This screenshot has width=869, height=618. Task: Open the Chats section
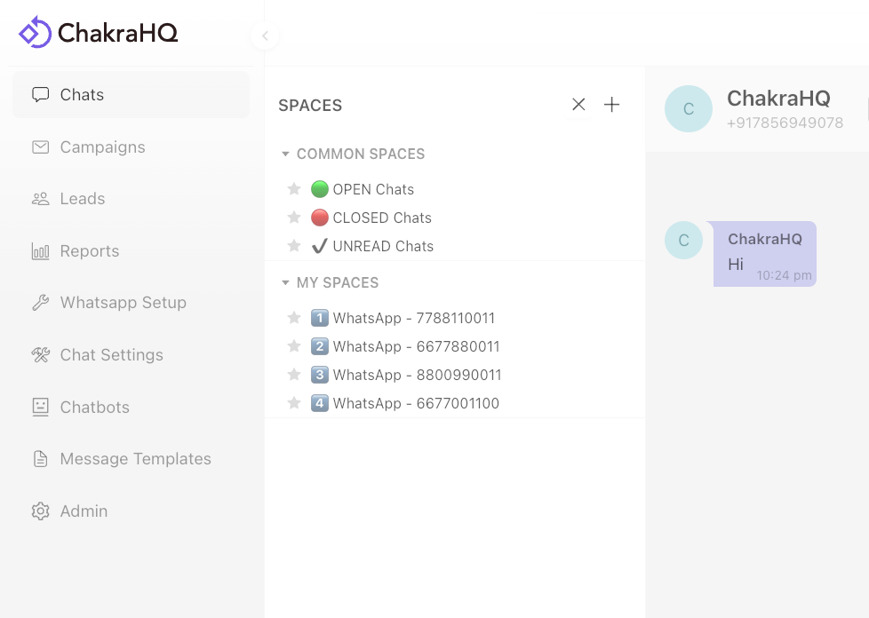(131, 95)
